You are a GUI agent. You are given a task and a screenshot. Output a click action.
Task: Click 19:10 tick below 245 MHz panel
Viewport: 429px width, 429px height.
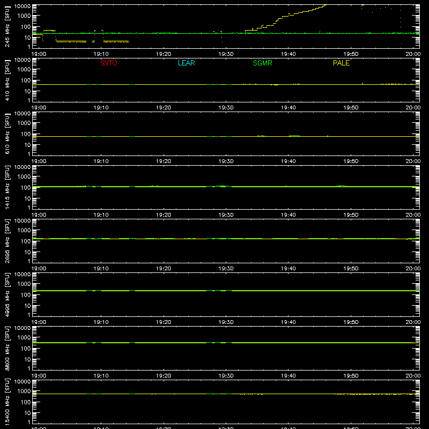point(101,54)
